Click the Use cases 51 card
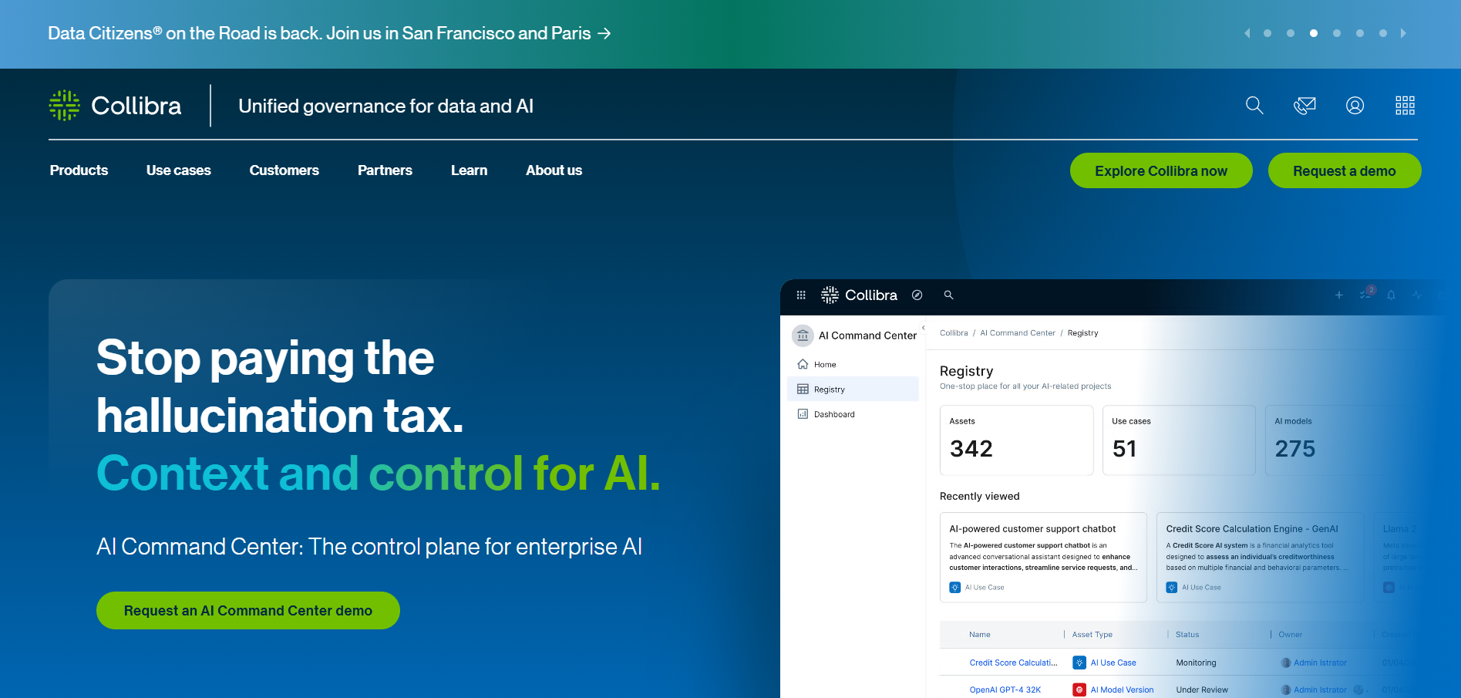1461x698 pixels. point(1179,440)
